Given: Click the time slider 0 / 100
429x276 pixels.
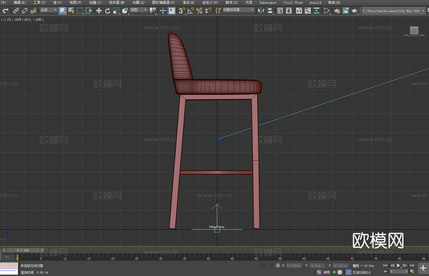Looking at the screenshot, I should click(x=23, y=250).
